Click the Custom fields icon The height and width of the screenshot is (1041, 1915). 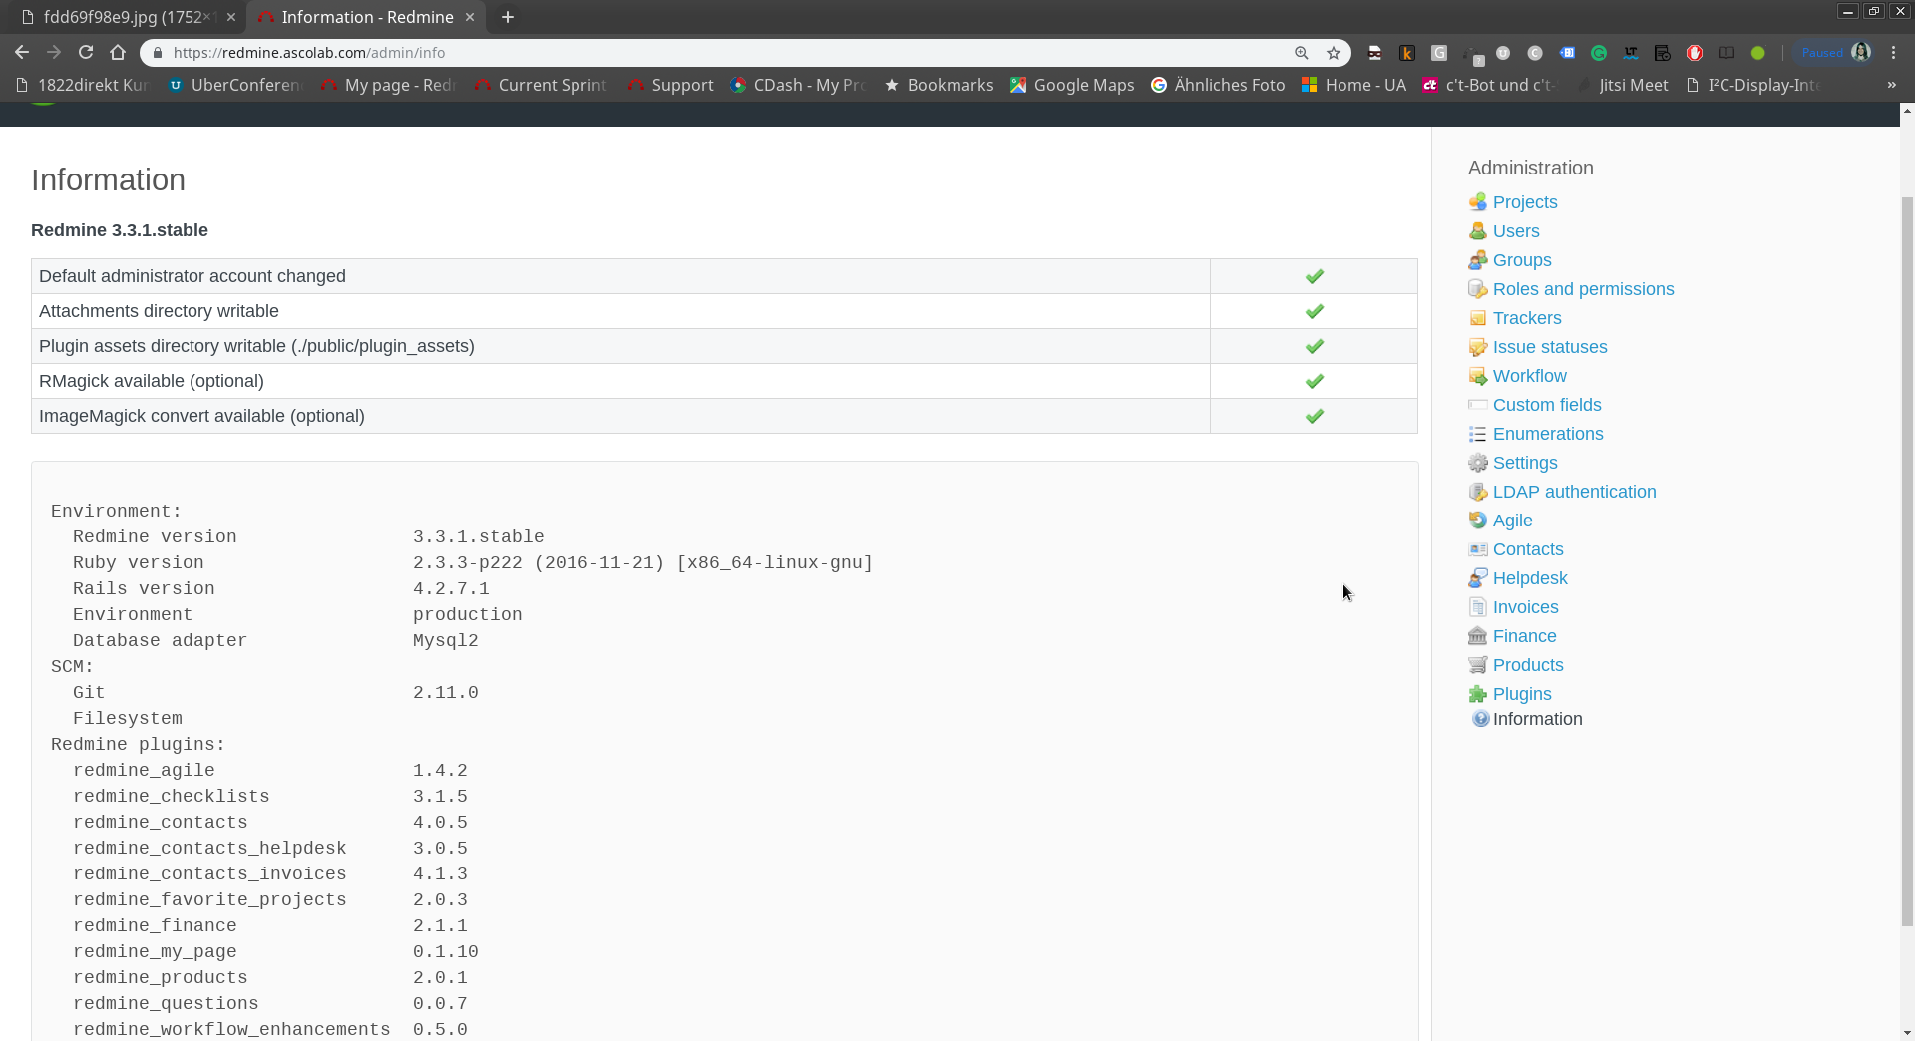point(1477,405)
